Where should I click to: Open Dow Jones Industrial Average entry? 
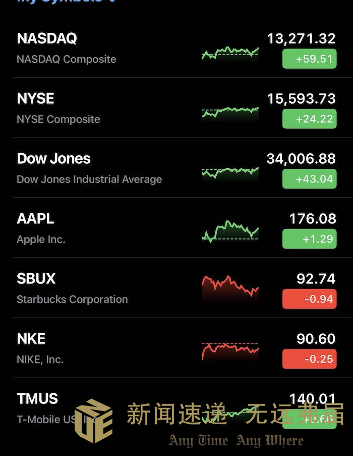coord(177,168)
